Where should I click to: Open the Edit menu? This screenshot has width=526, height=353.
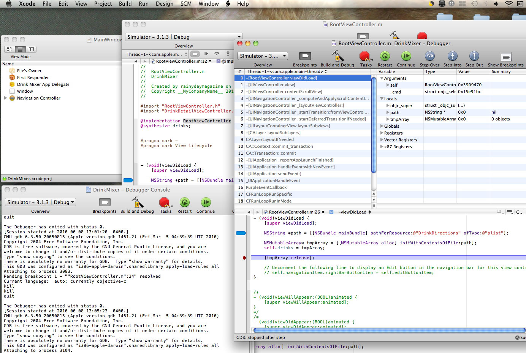63,4
